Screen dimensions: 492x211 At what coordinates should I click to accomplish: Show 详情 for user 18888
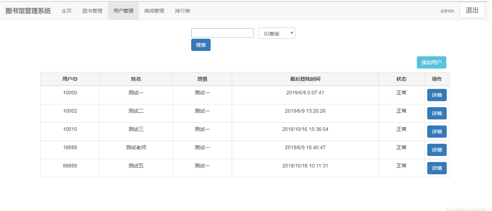pos(437,150)
